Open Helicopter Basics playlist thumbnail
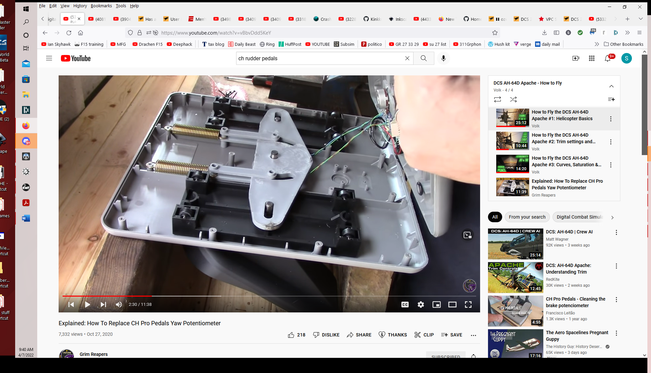The image size is (651, 373). click(x=513, y=118)
